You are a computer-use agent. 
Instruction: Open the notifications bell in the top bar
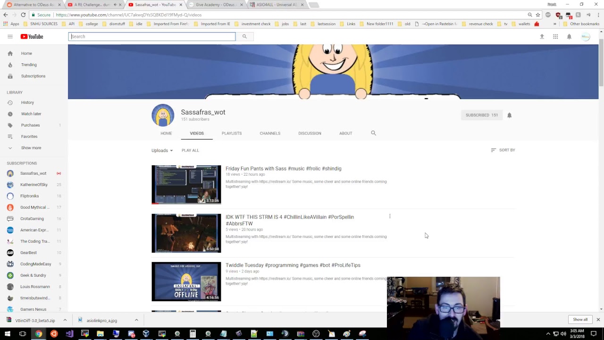click(x=569, y=36)
